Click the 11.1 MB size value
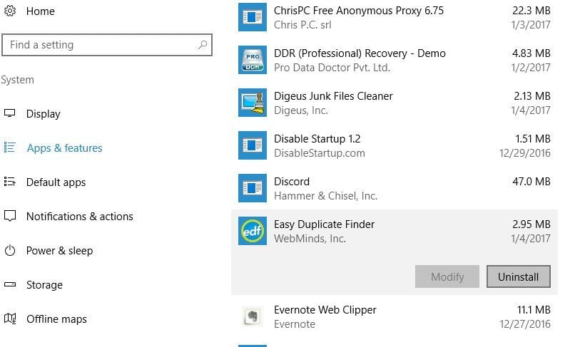The image size is (585, 347). (534, 310)
